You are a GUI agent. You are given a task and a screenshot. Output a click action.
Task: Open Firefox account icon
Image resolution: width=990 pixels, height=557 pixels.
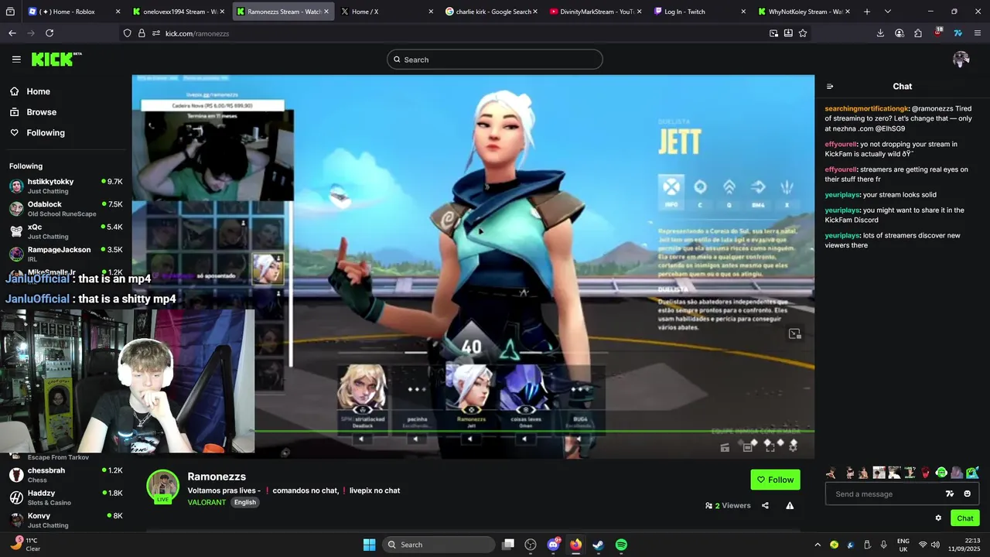pyautogui.click(x=900, y=33)
